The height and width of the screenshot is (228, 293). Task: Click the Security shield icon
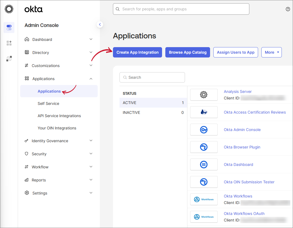[x=26, y=154]
